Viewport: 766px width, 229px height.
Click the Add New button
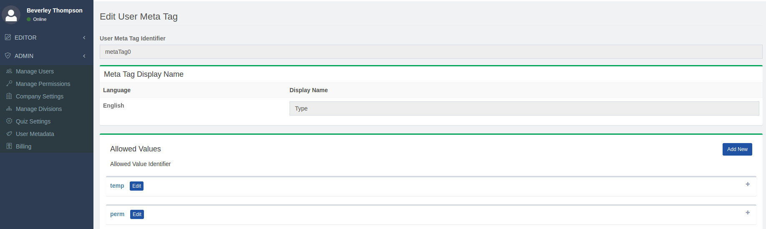point(737,149)
